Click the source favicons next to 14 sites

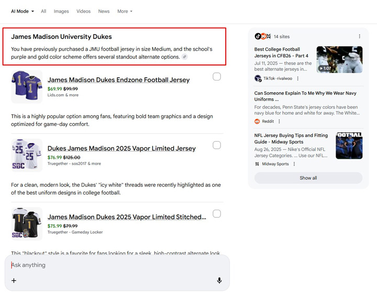pos(263,37)
